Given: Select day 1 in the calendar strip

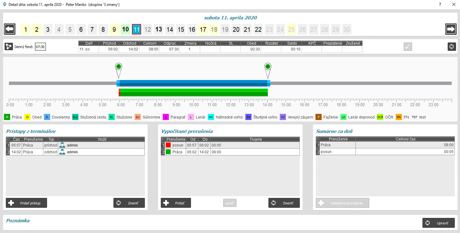Looking at the screenshot, I should tap(26, 30).
